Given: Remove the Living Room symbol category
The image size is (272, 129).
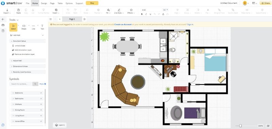Looking at the screenshot, I should point(41,116).
